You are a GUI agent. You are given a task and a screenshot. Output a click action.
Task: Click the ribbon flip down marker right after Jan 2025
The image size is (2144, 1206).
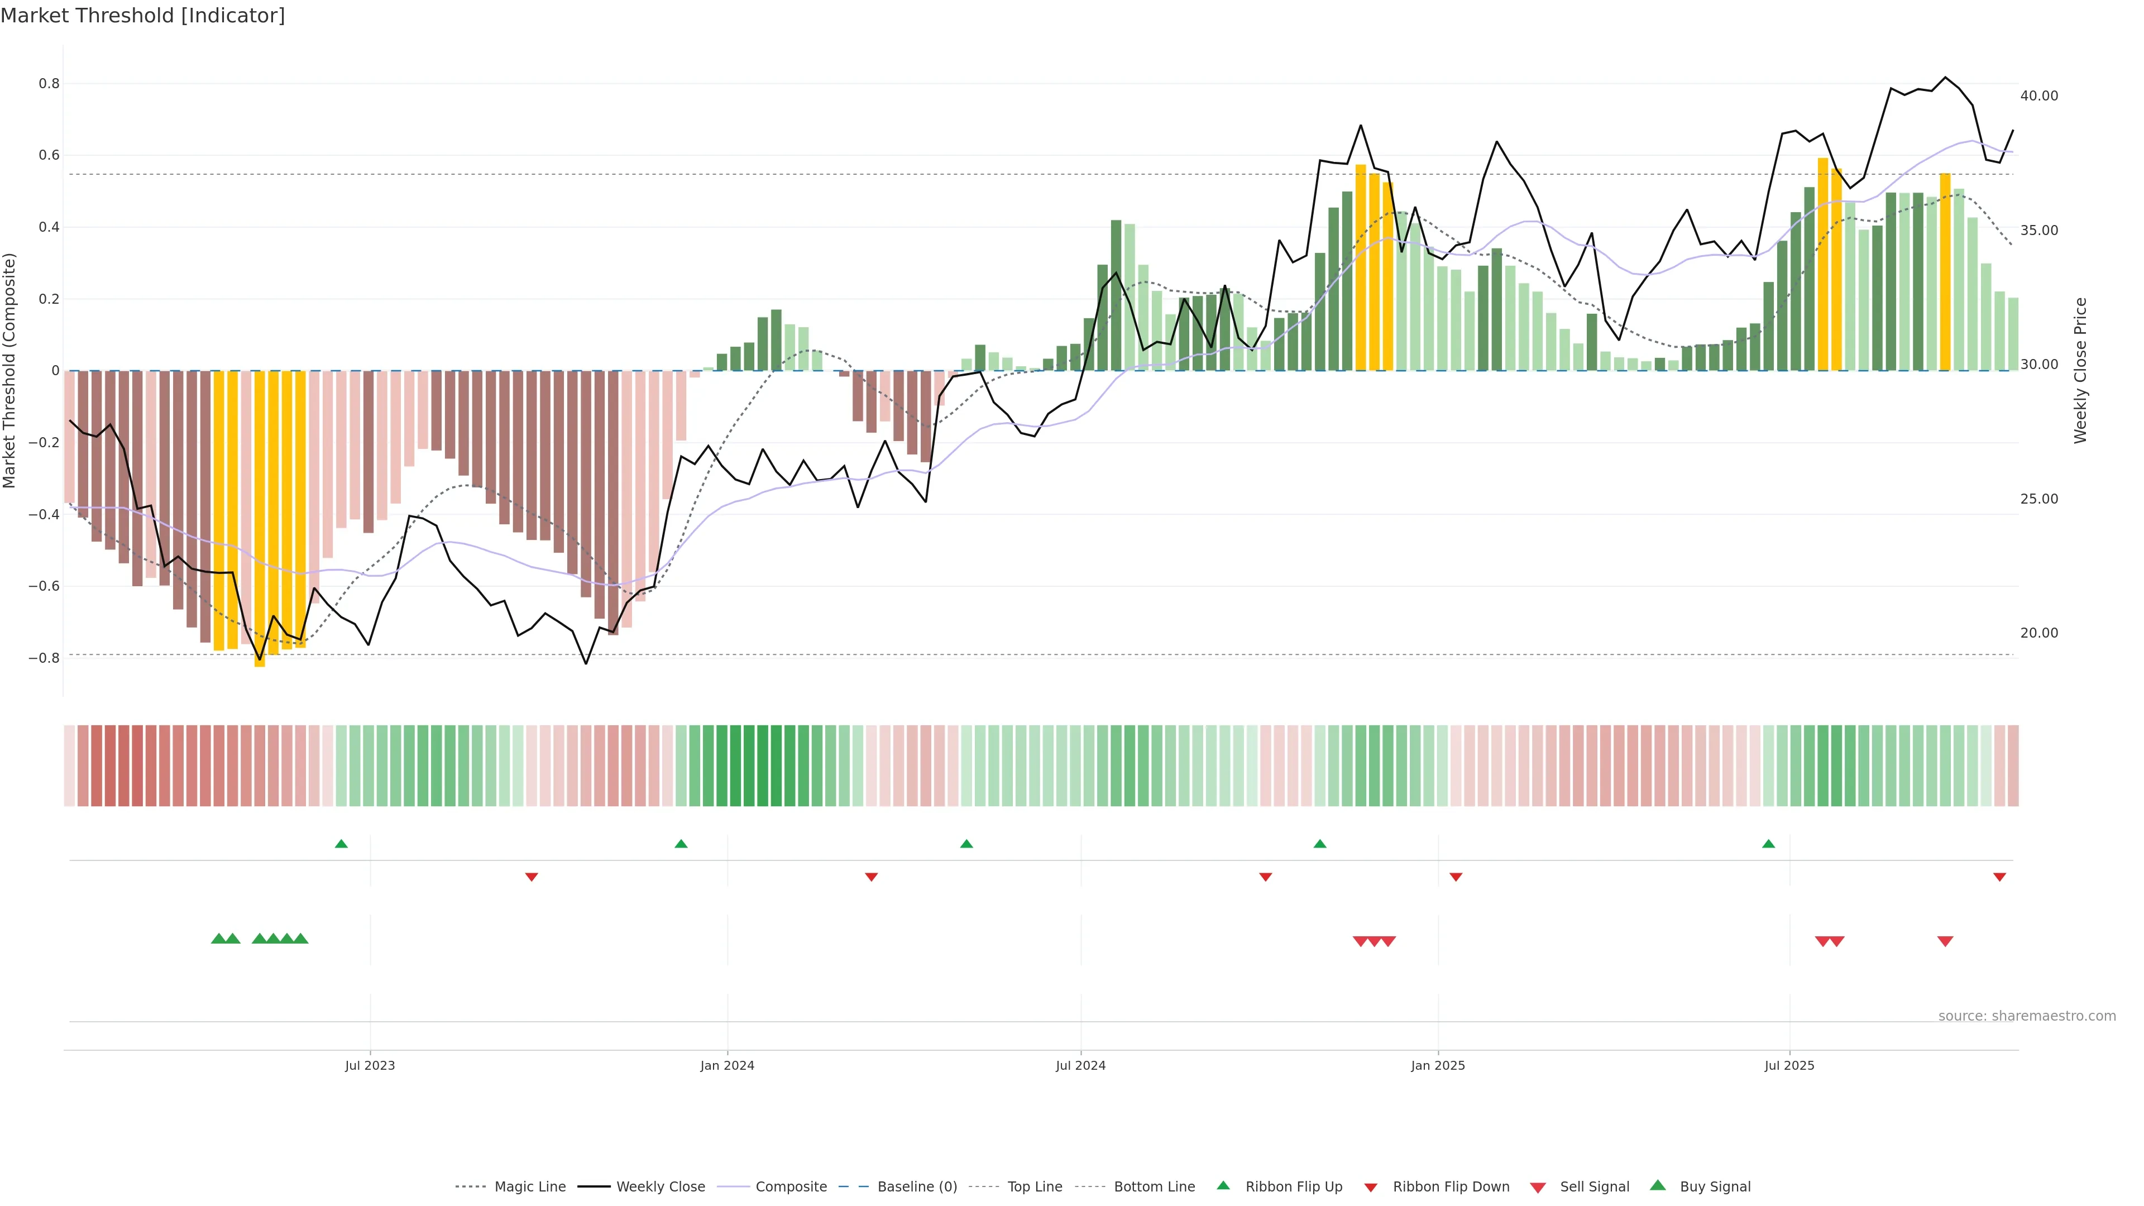(1456, 877)
